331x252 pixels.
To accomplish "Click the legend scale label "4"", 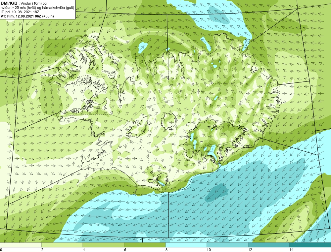I will (84, 250).
